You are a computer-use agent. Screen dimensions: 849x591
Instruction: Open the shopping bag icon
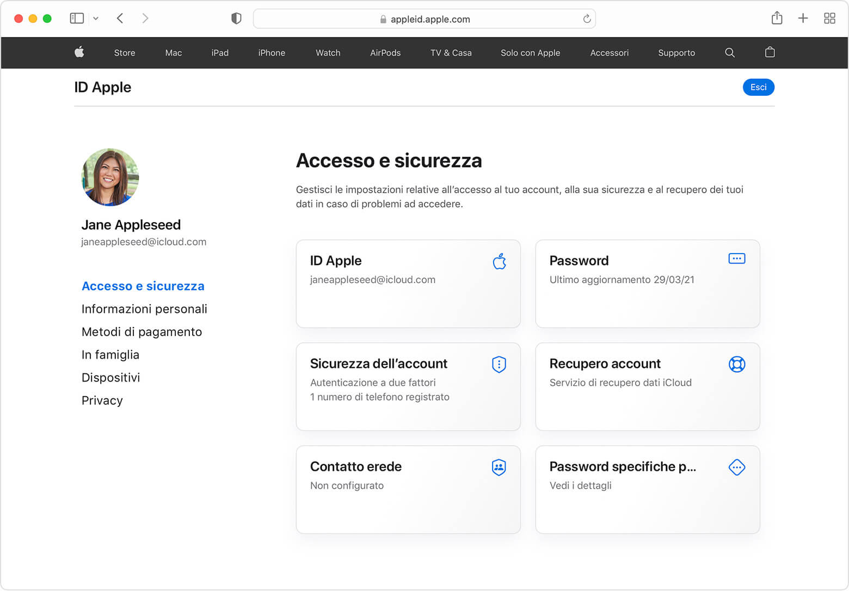point(770,52)
